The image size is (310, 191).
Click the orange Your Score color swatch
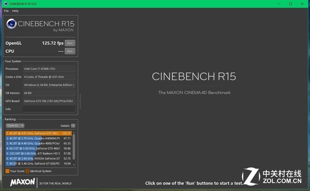(8, 171)
